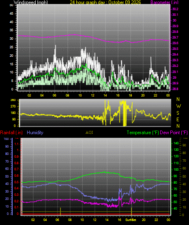Select the 90 degree wind direction tick
This screenshot has height=225, width=189.
14,119
